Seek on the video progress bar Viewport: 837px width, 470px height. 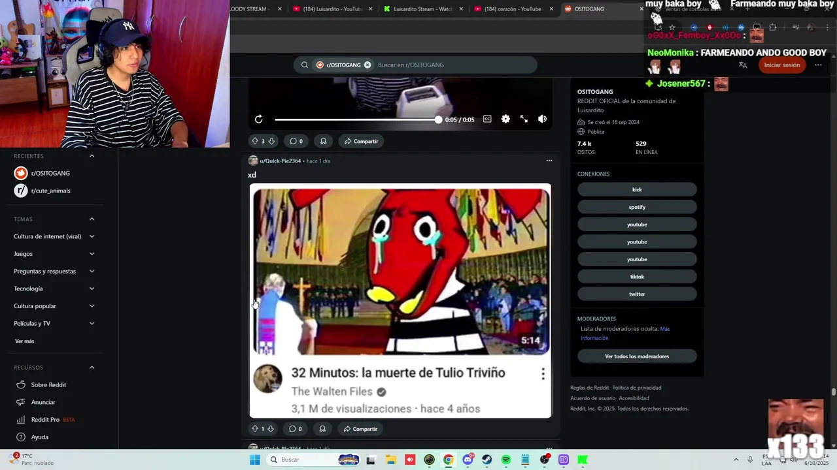357,119
